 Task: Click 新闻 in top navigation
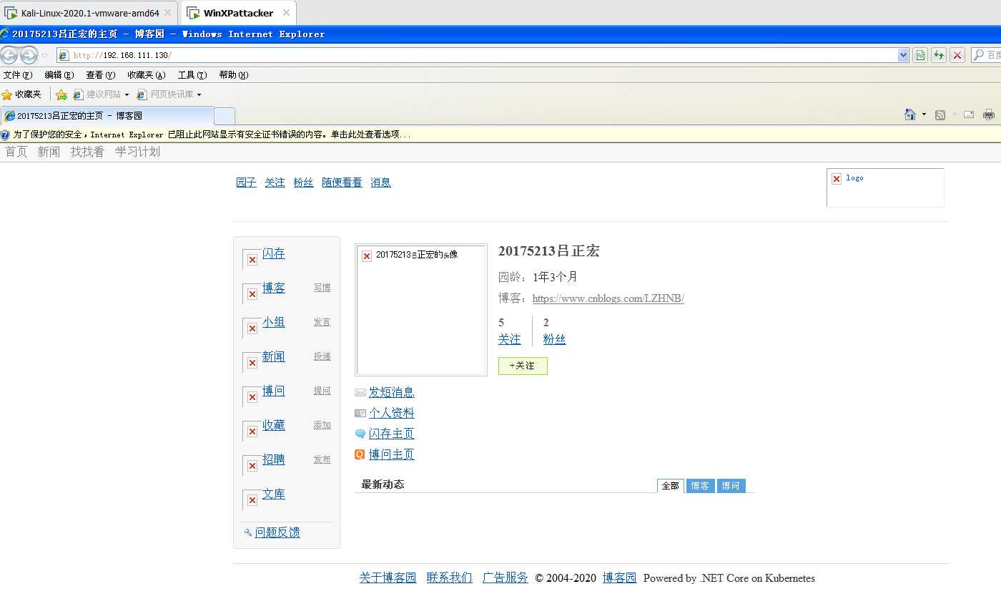point(49,152)
